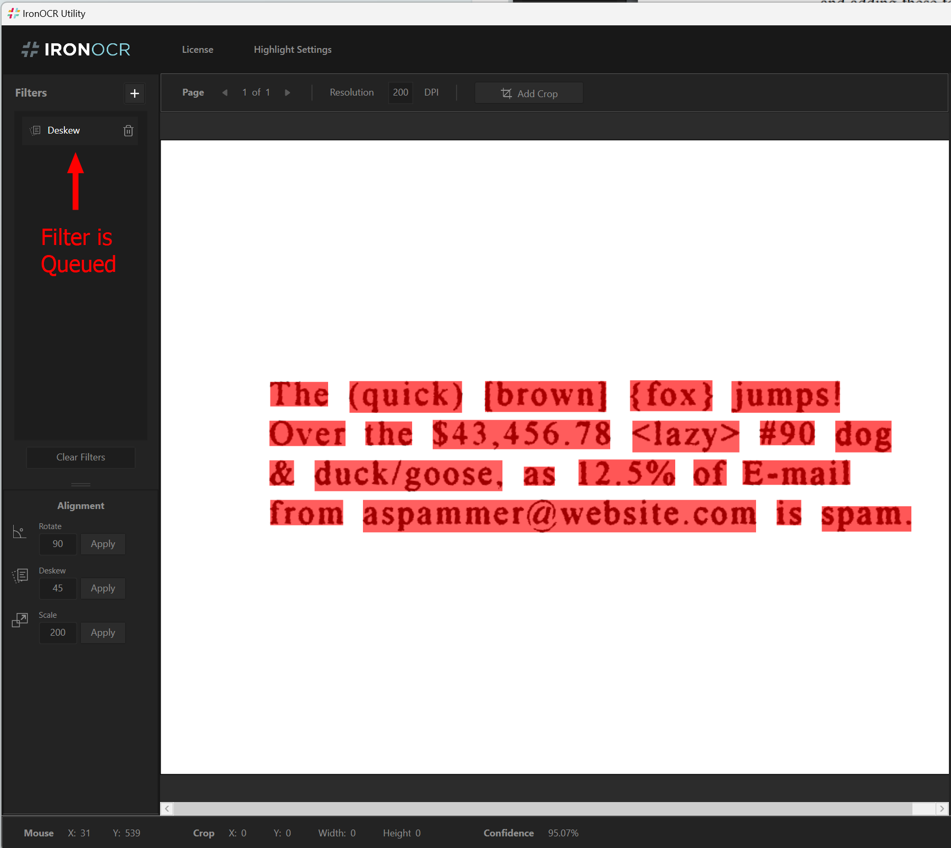This screenshot has height=848, width=951.
Task: Click the Rotate angle icon
Action: [20, 532]
